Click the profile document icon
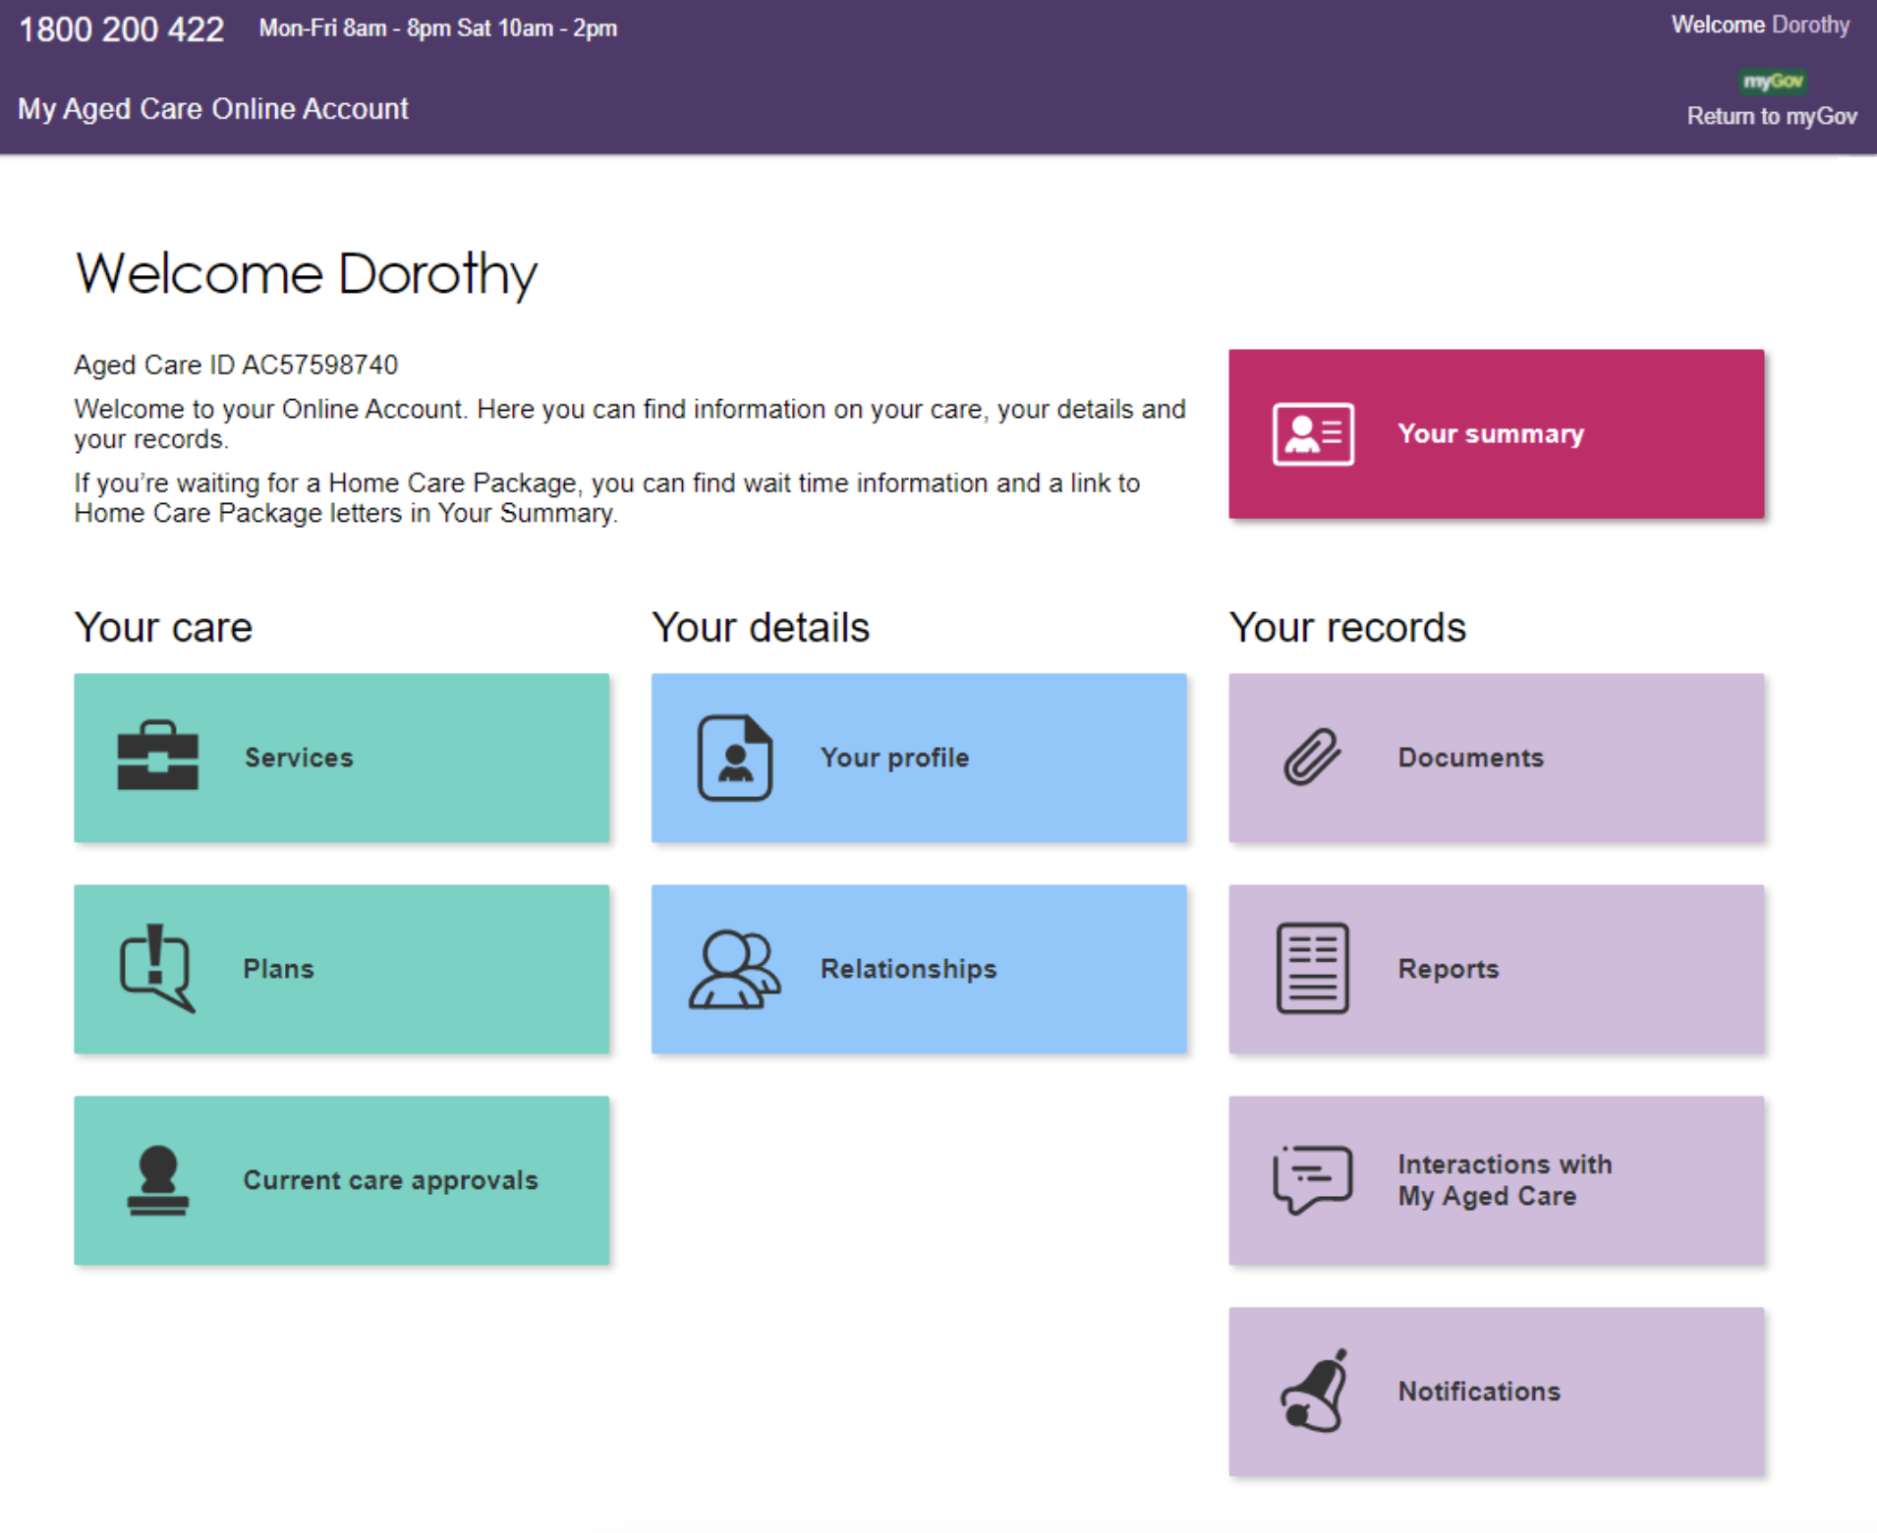Viewport: 1877px width, 1533px height. coord(735,757)
